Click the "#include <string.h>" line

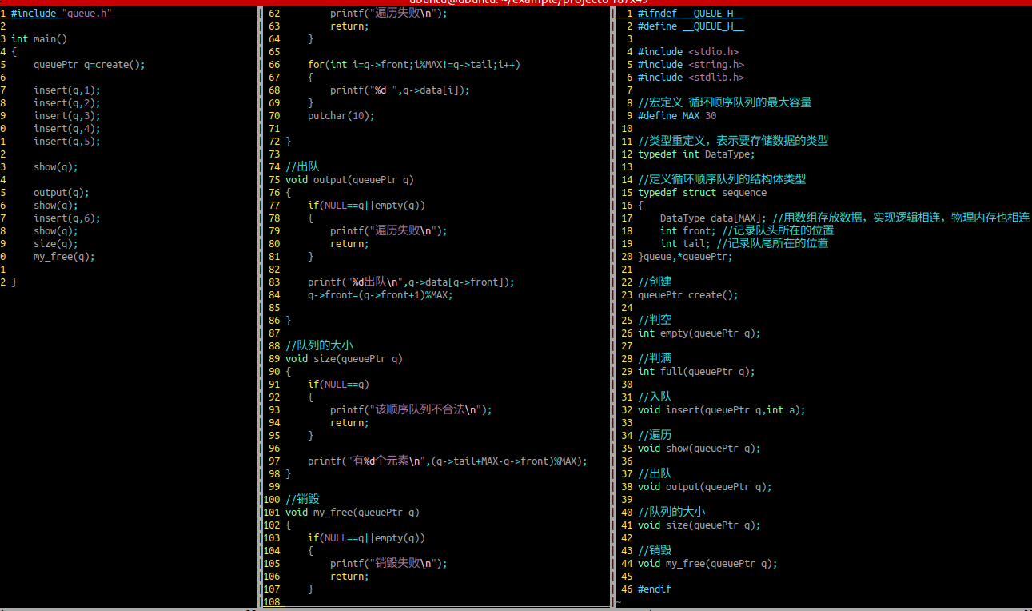pyautogui.click(x=691, y=65)
